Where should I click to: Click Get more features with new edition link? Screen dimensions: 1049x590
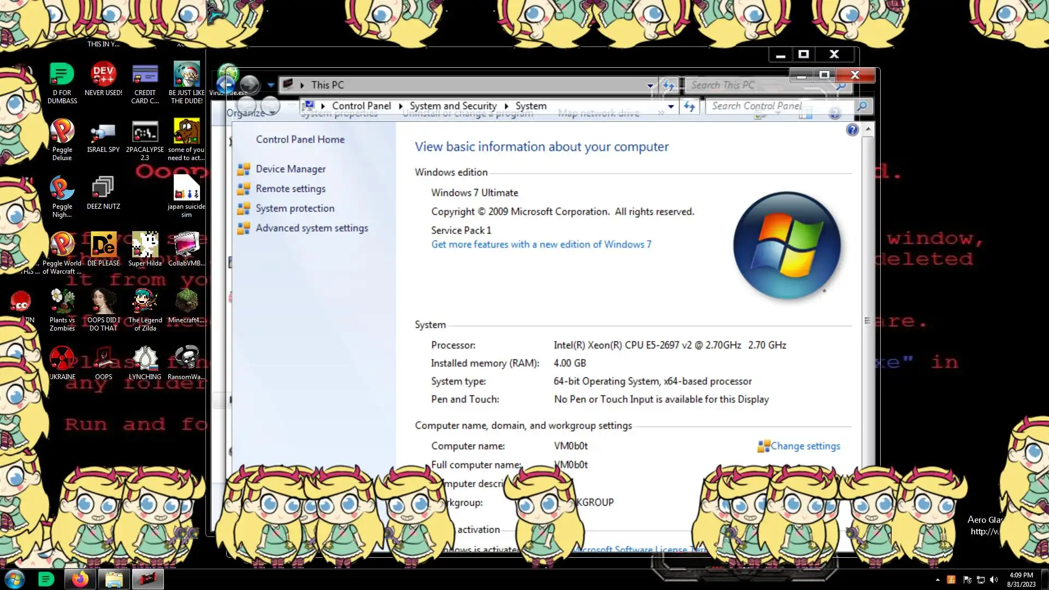click(x=541, y=245)
